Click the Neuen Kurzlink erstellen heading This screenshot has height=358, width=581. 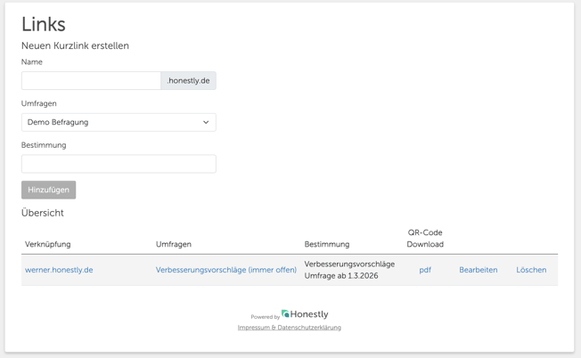[x=75, y=46]
